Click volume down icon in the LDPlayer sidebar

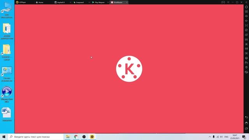(x=246, y=21)
